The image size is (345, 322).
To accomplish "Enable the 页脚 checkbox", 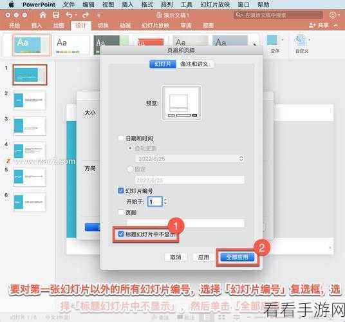I will (x=121, y=212).
